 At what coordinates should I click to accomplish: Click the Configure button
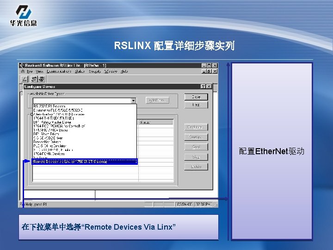click(x=196, y=127)
